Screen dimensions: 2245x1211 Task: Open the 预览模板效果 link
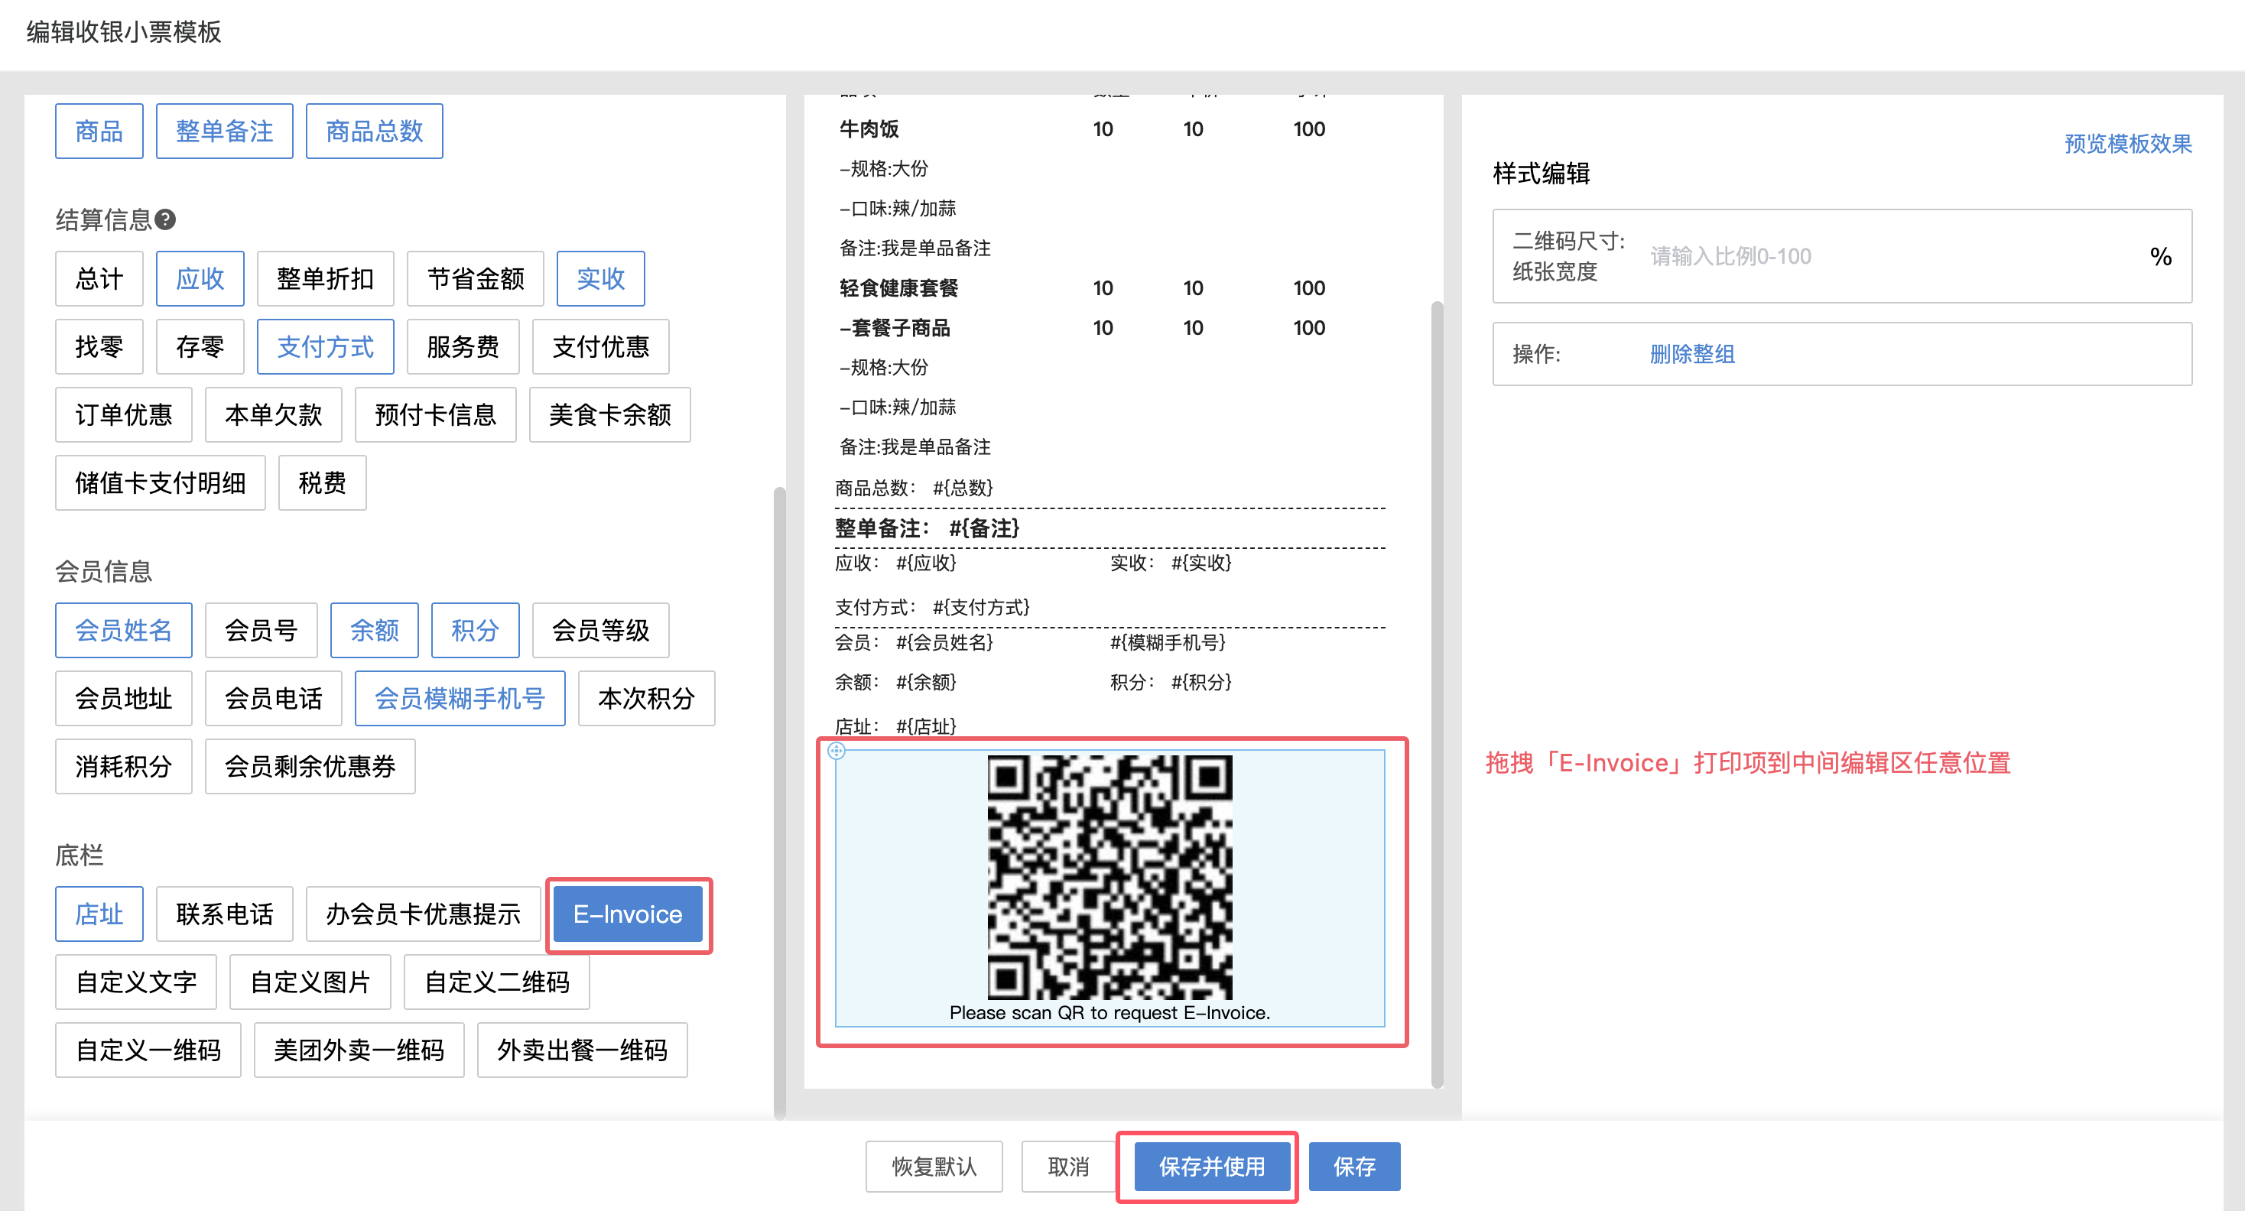(2127, 143)
